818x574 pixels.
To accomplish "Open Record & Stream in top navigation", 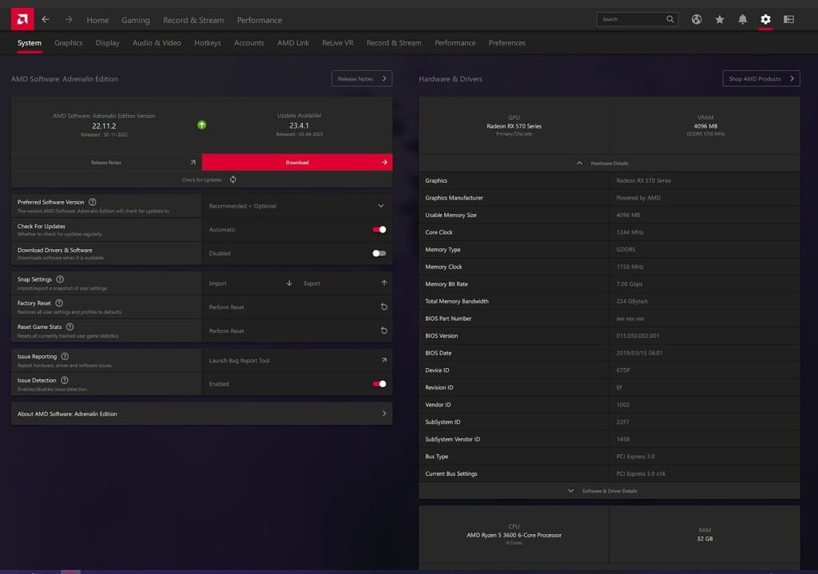I will 193,20.
